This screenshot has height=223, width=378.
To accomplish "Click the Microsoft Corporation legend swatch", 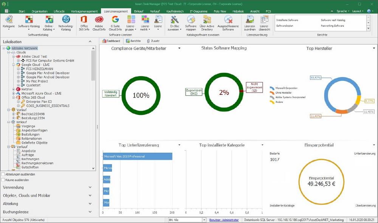I will [x=272, y=88].
